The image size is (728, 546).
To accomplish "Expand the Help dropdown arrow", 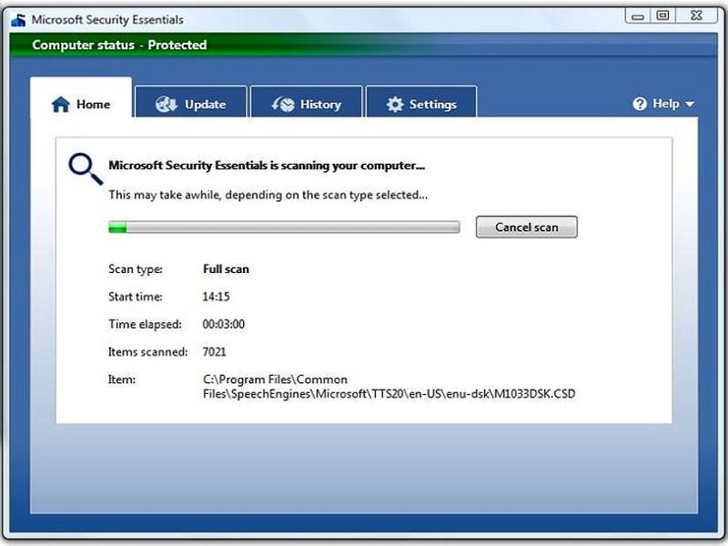I will click(690, 104).
